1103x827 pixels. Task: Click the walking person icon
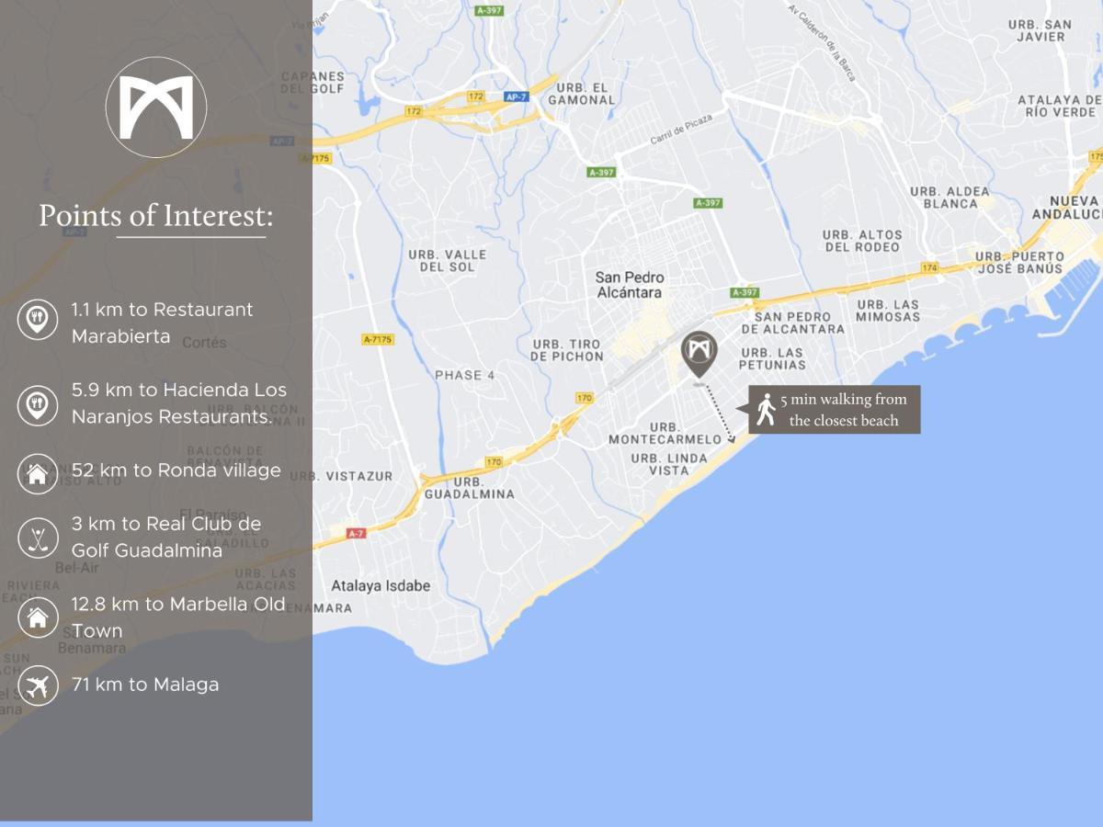coord(766,409)
